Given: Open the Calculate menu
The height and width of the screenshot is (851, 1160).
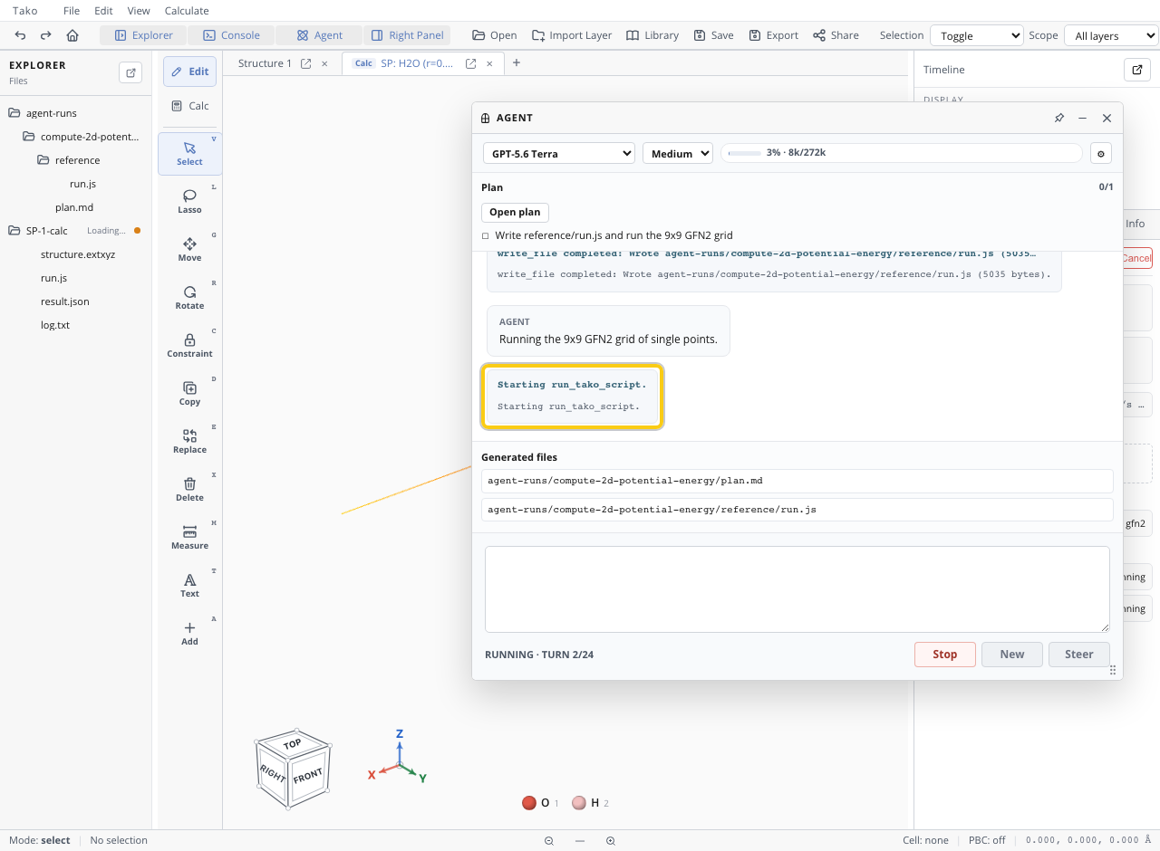Looking at the screenshot, I should (187, 11).
